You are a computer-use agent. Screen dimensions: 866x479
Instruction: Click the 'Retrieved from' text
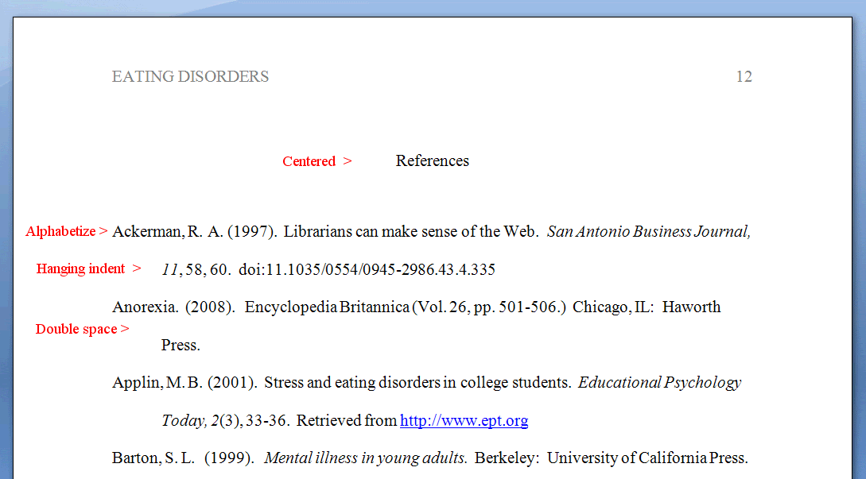click(x=346, y=420)
